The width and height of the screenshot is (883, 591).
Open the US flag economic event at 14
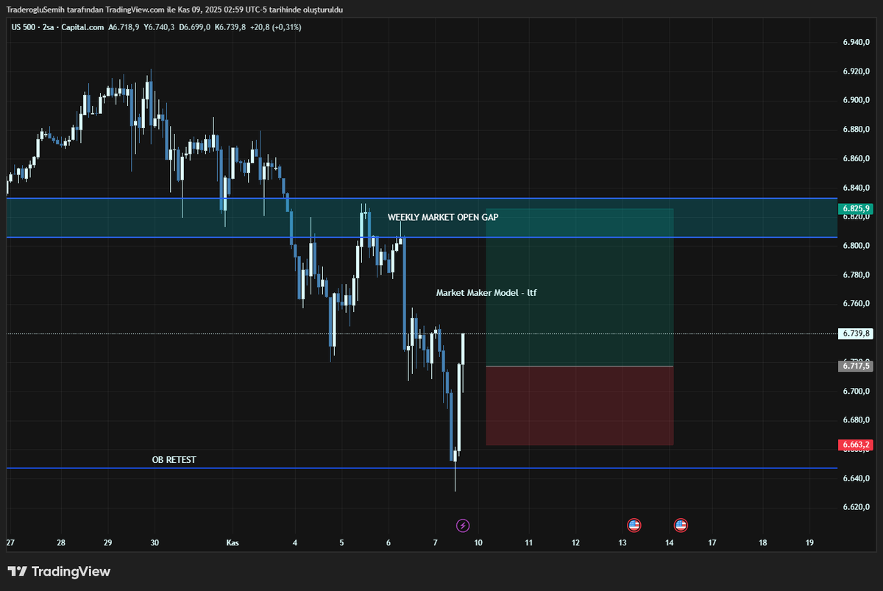[x=681, y=525]
